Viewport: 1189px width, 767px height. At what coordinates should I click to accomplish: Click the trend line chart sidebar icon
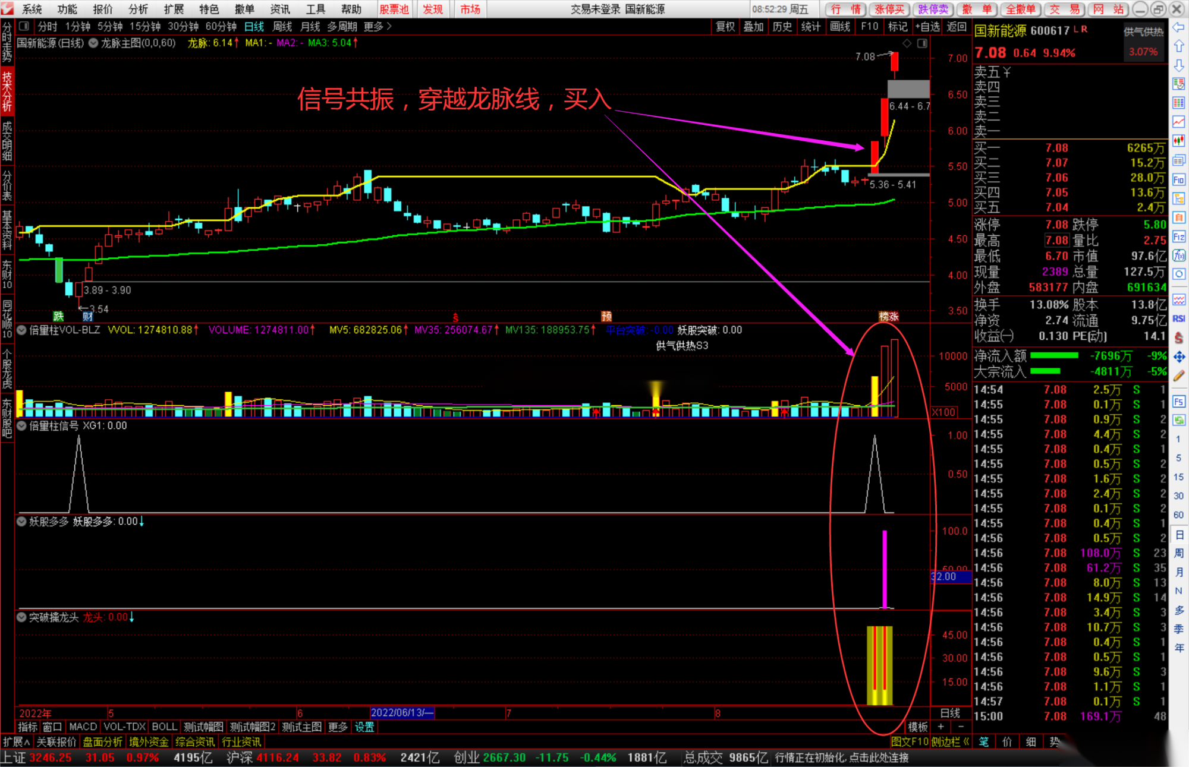[x=1179, y=122]
